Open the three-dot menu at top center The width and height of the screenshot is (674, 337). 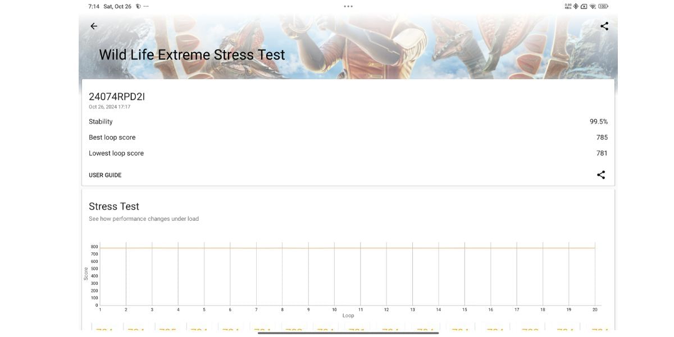[x=348, y=7]
